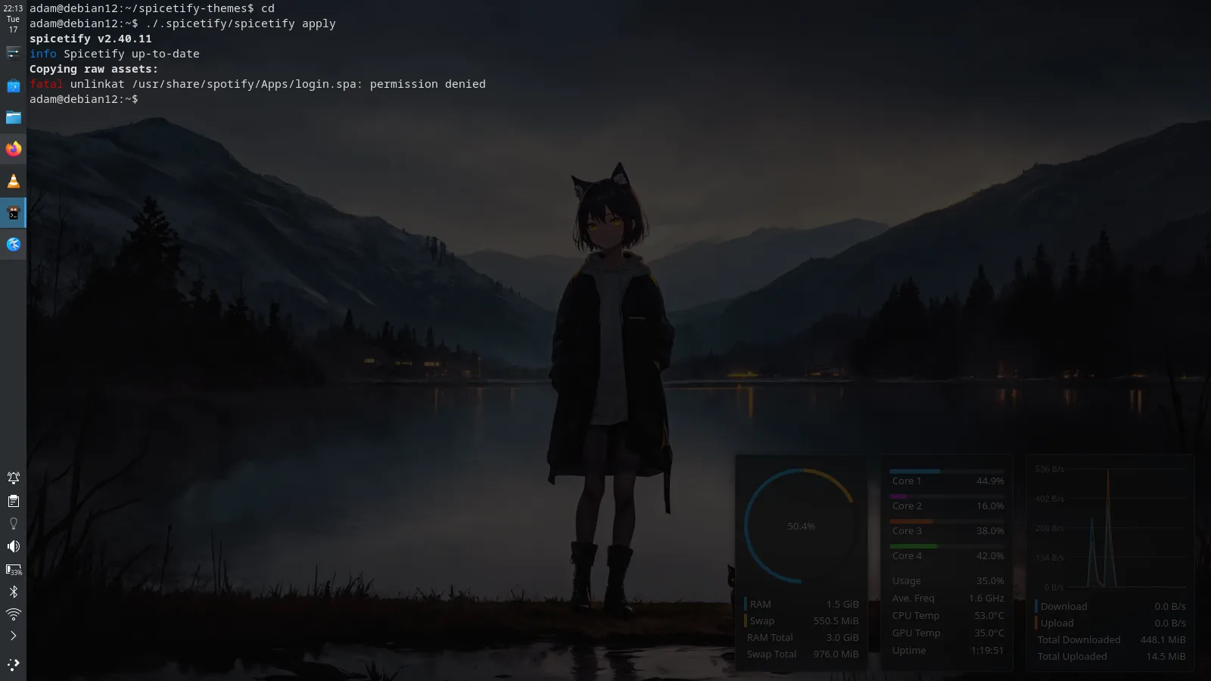Expand hidden system tray icons arrow

coord(13,636)
